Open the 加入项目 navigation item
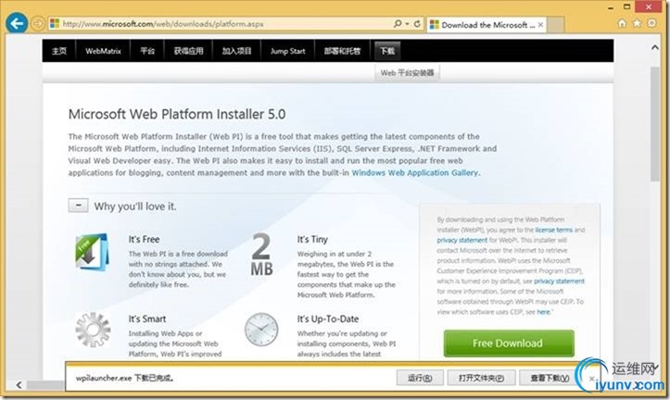This screenshot has width=670, height=400. [x=236, y=51]
